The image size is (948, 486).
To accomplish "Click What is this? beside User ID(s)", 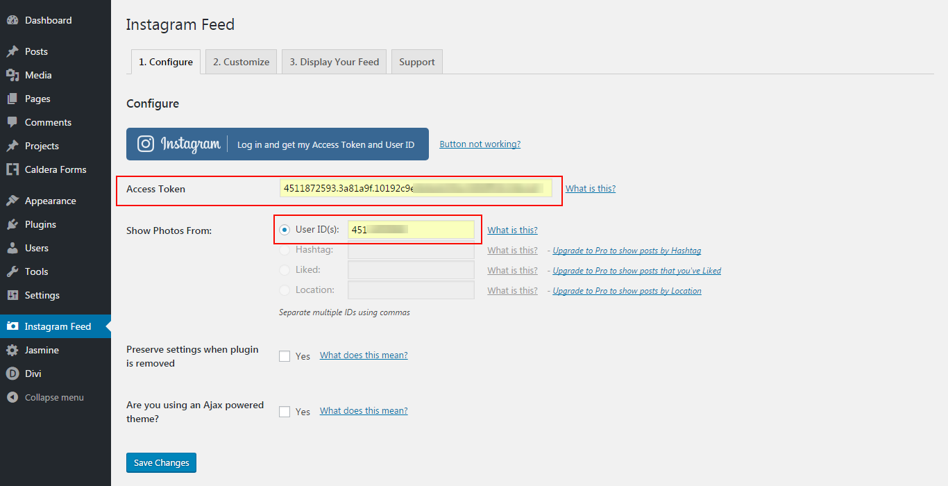I will click(512, 231).
